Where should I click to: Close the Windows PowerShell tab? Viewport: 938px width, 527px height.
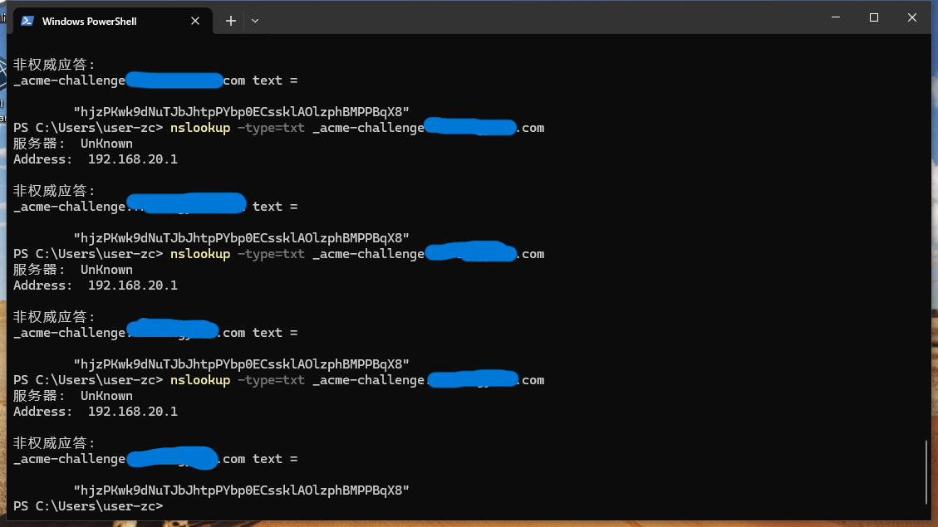(195, 21)
